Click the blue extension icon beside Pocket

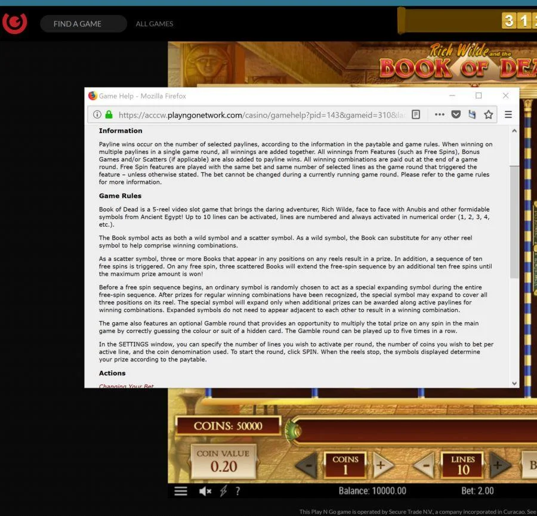coord(472,115)
